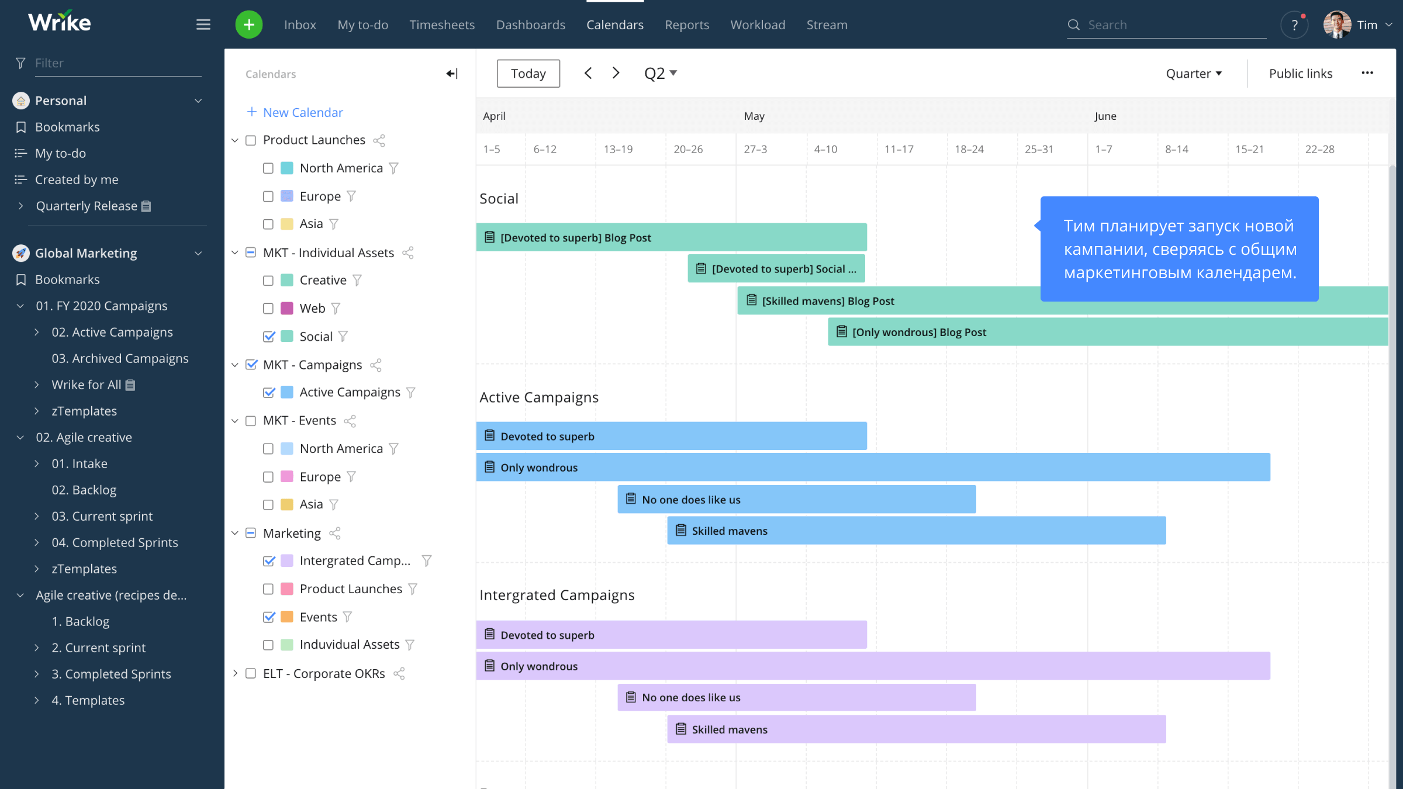The image size is (1403, 789).
Task: Enable the Web layer checkbox
Action: (x=268, y=309)
